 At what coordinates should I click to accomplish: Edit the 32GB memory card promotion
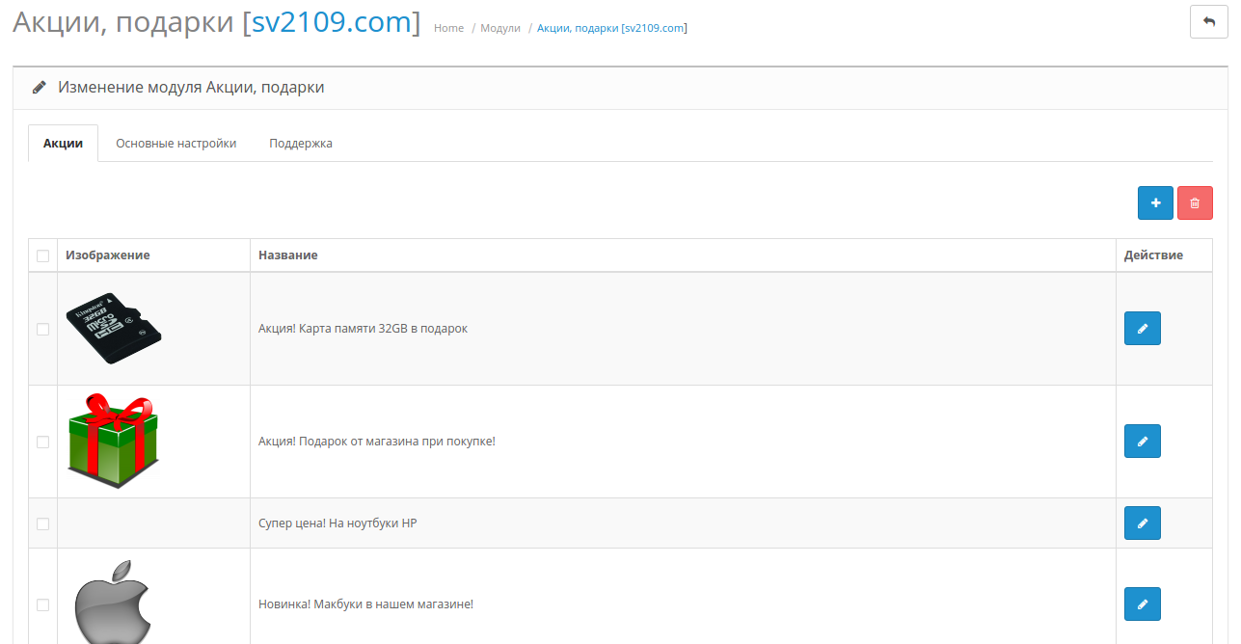1142,329
